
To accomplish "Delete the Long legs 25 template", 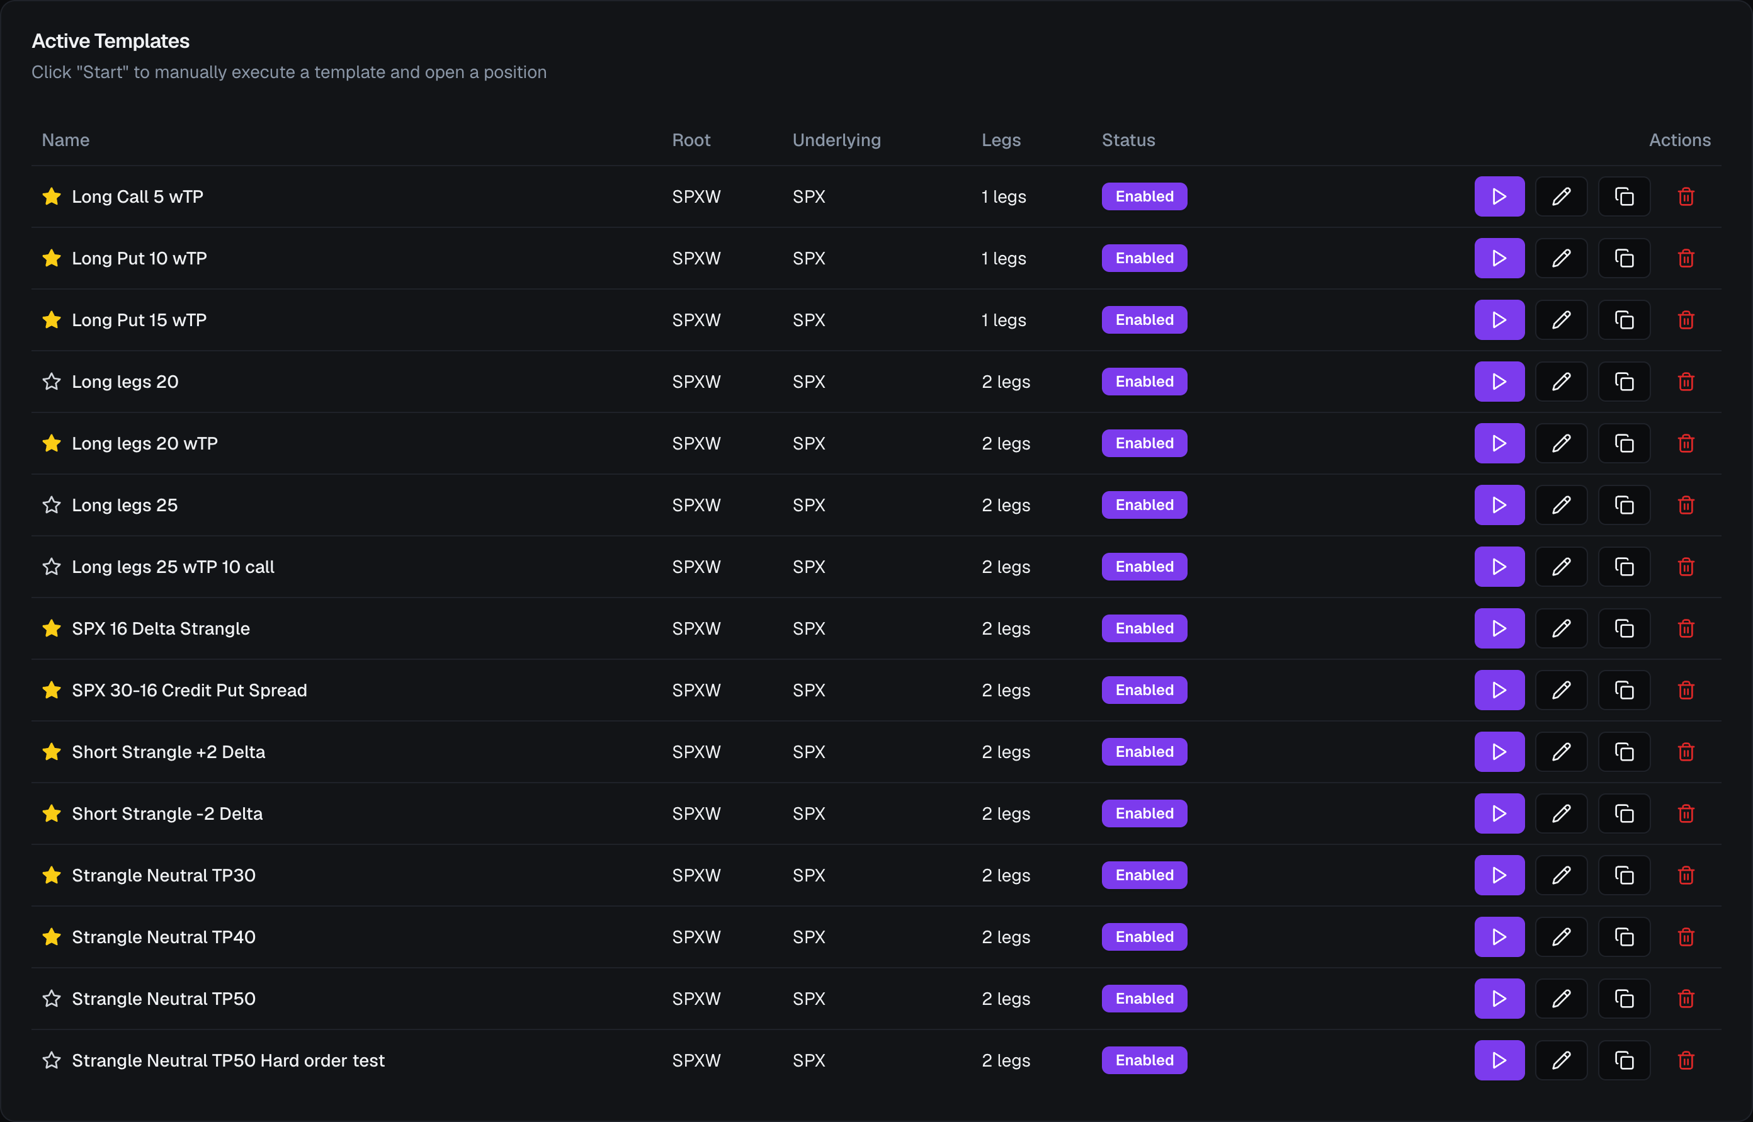I will click(1685, 505).
